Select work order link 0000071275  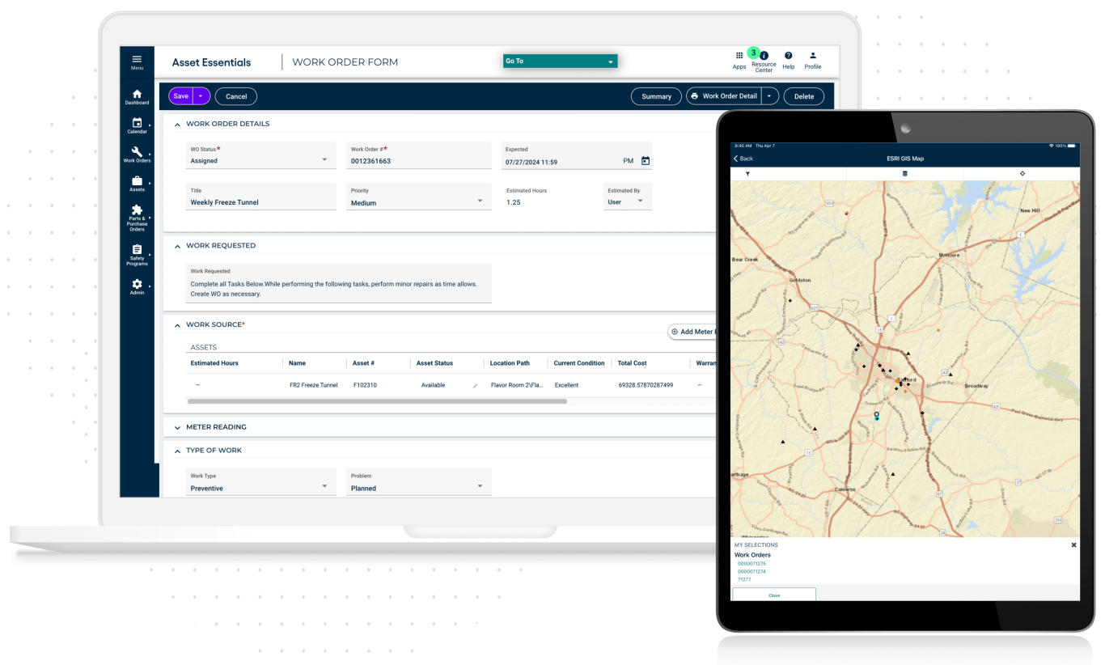753,563
